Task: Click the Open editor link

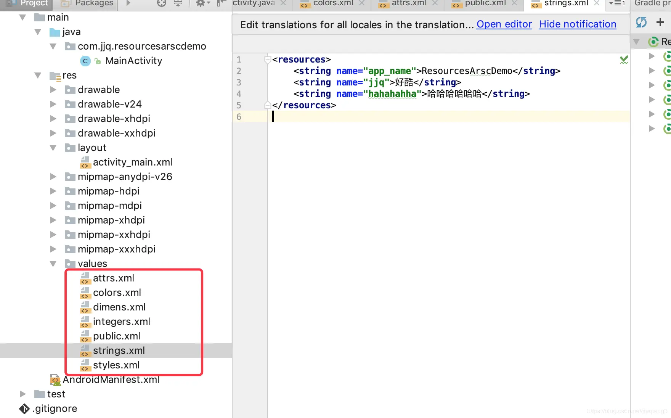Action: point(504,24)
